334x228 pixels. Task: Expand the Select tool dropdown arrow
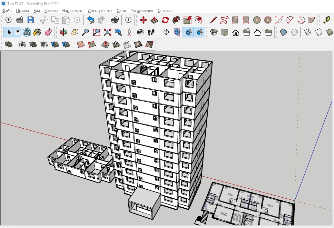pos(18,32)
